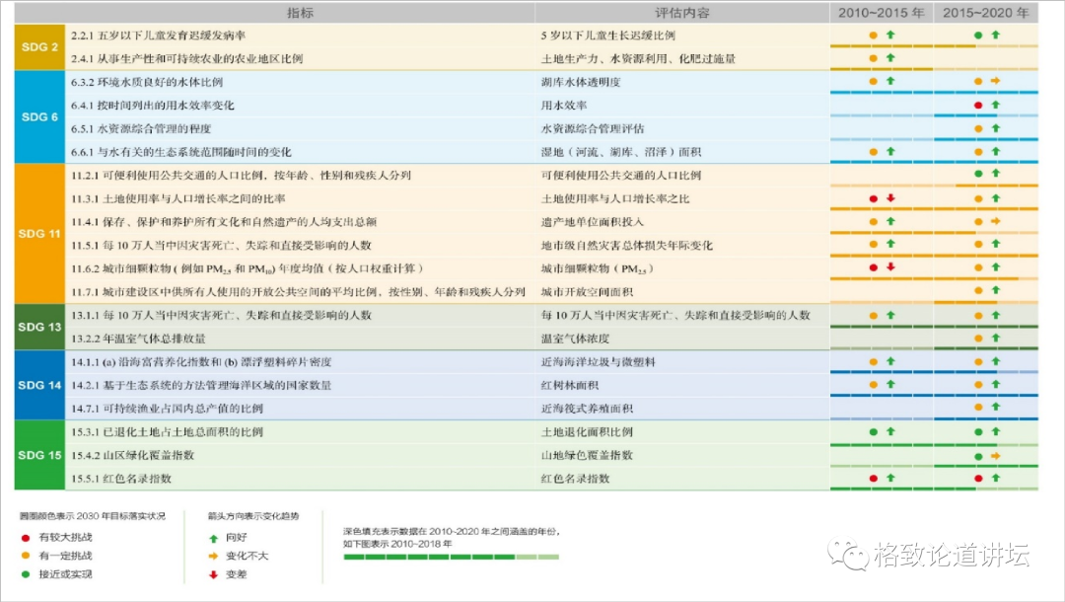Select the SDG 14 category block
This screenshot has width=1065, height=602.
pyautogui.click(x=39, y=385)
